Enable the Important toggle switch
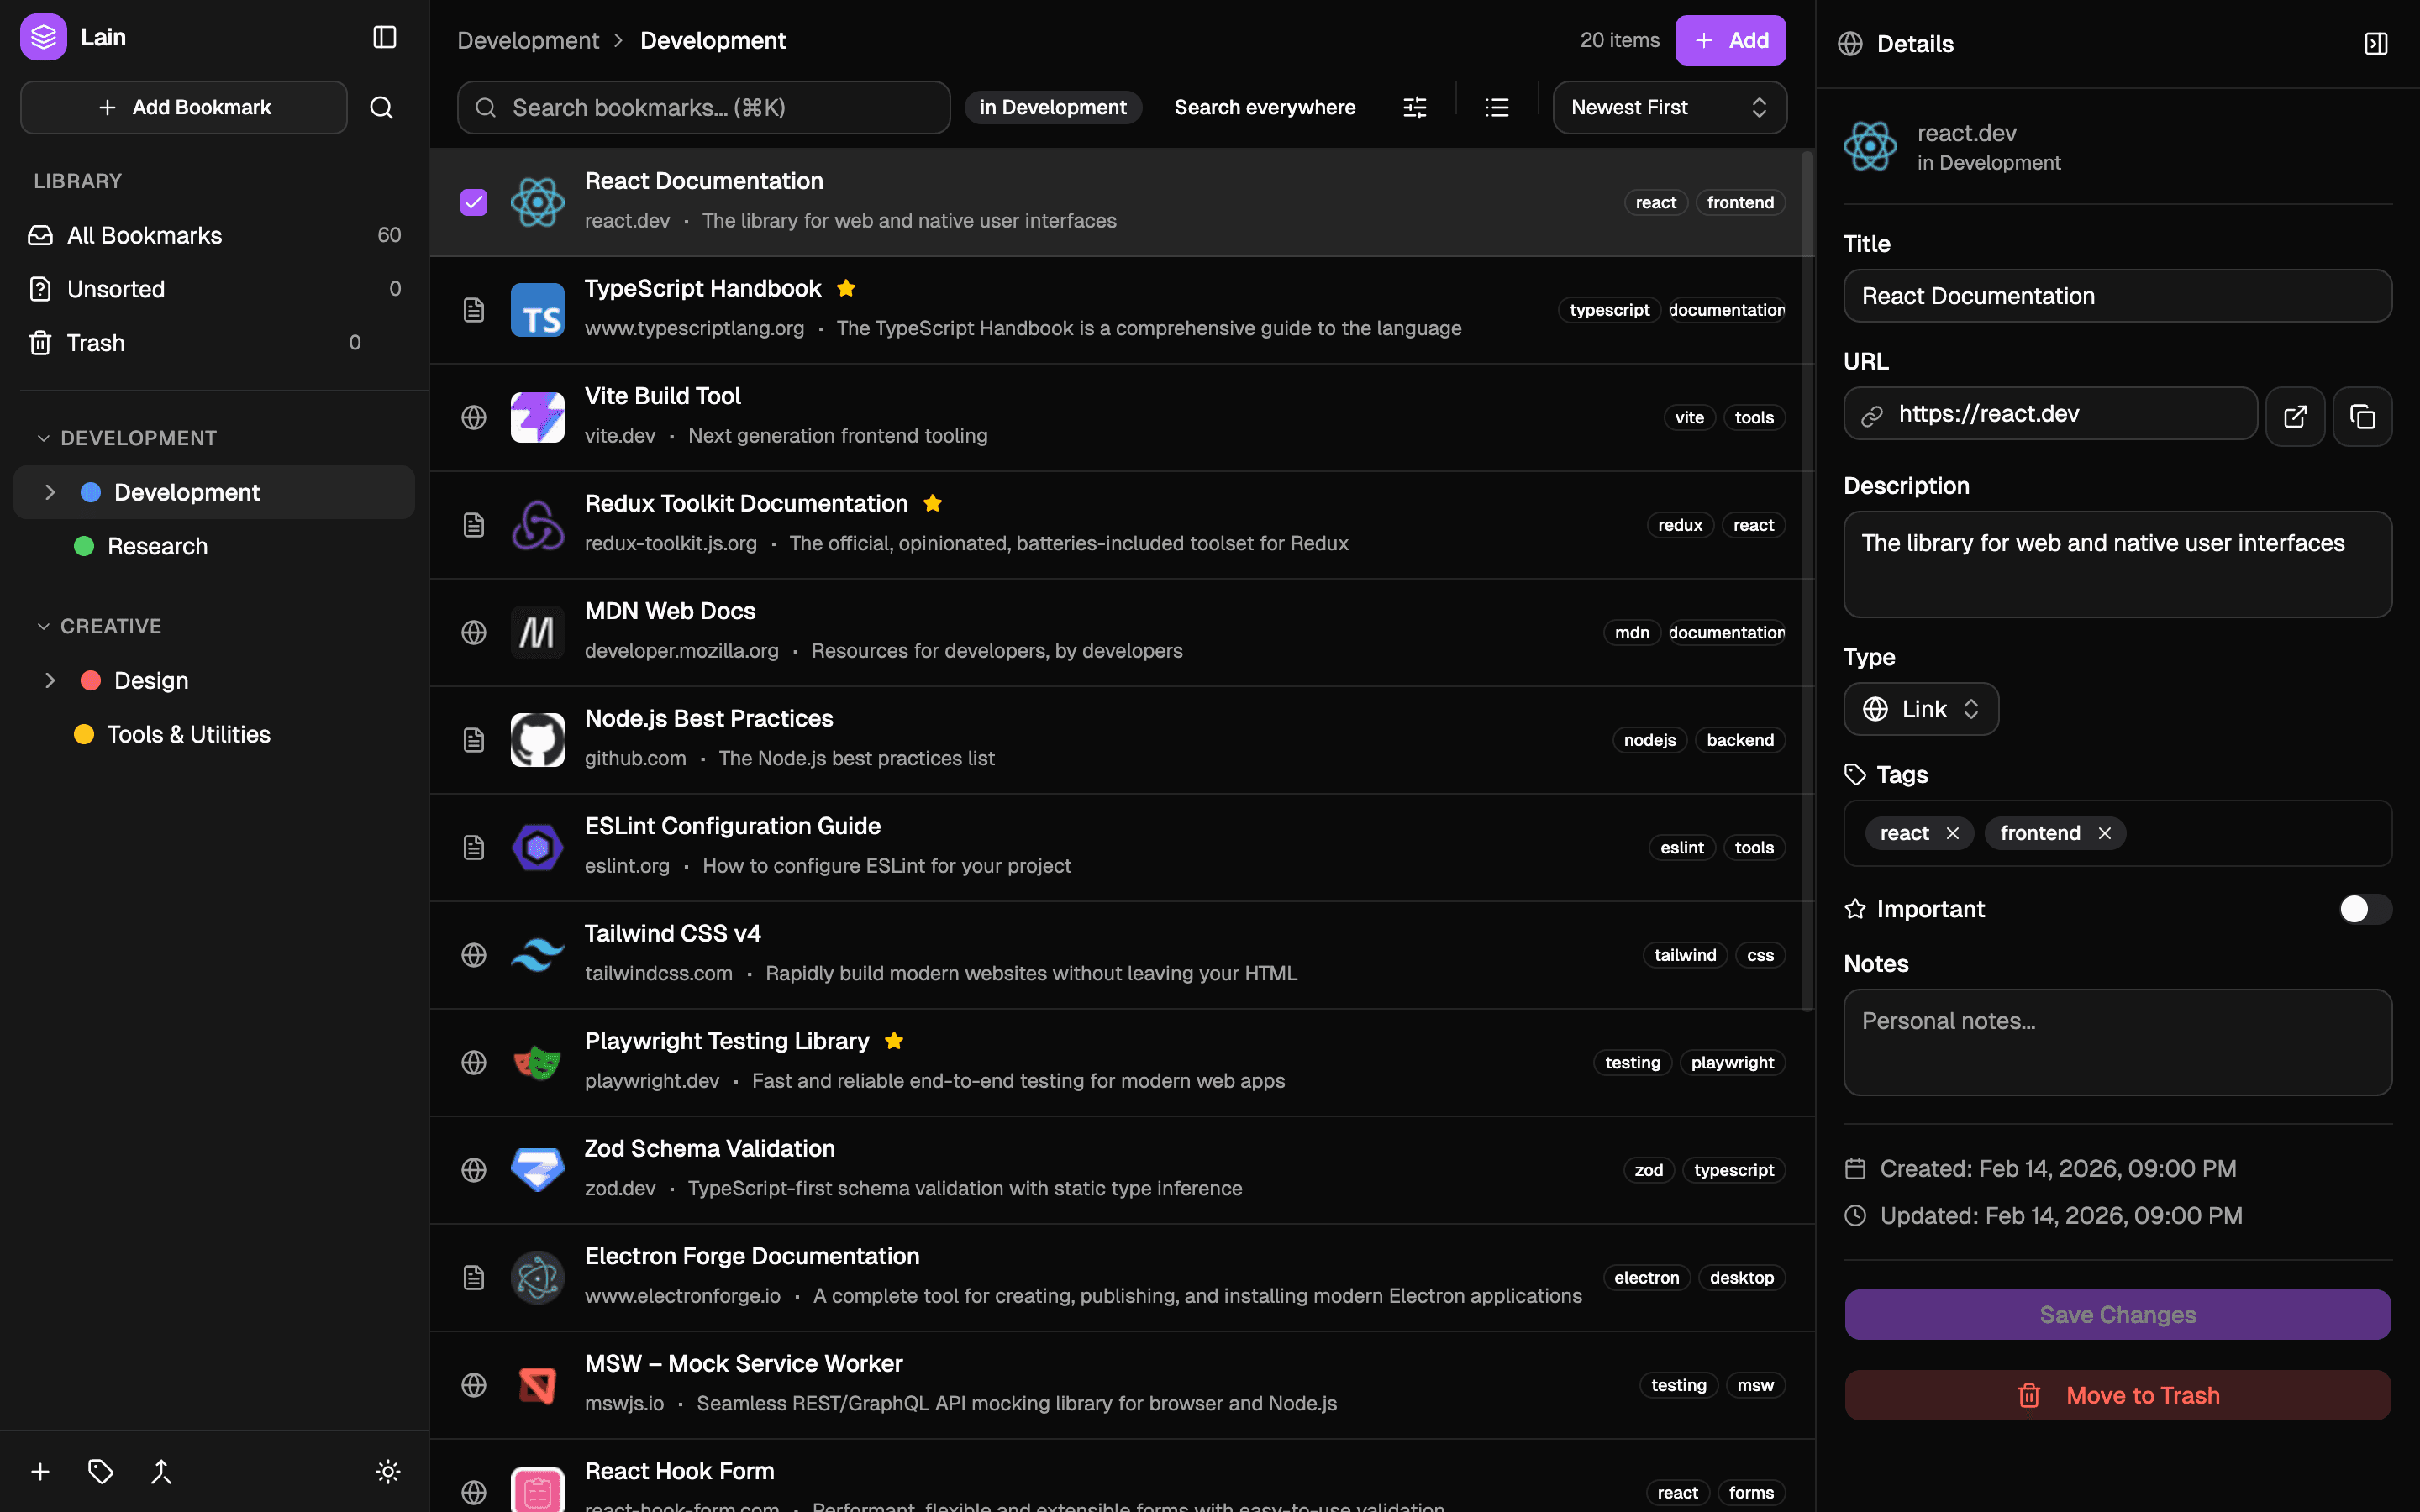2420x1512 pixels. pos(2365,909)
